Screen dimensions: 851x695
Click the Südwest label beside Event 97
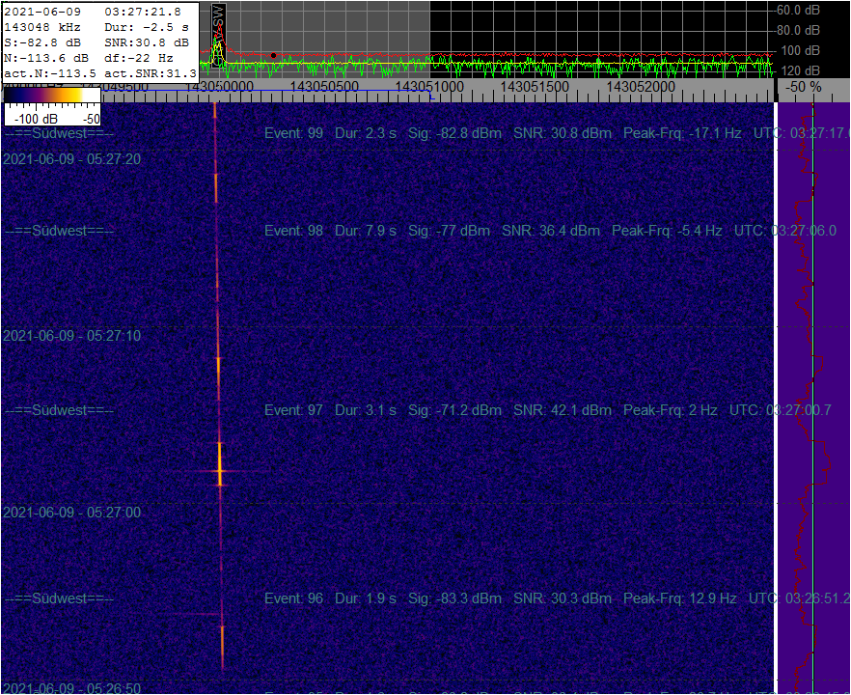pyautogui.click(x=59, y=410)
